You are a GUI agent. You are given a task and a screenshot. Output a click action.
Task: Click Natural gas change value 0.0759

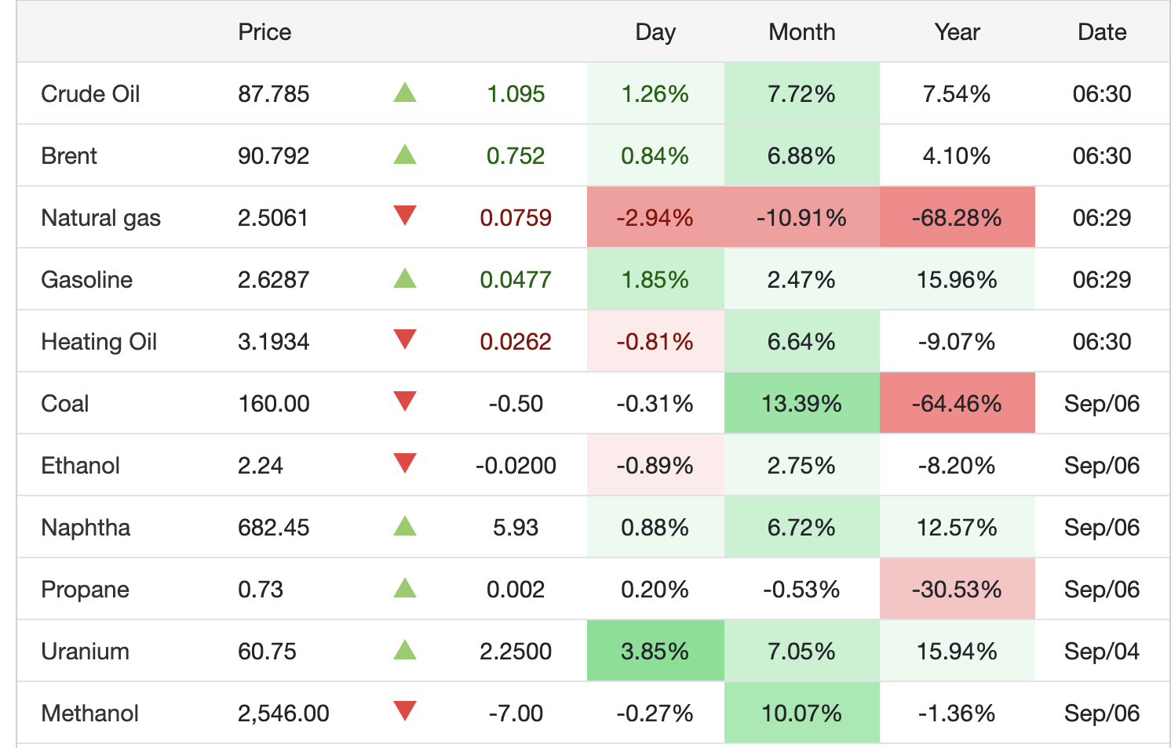(516, 218)
